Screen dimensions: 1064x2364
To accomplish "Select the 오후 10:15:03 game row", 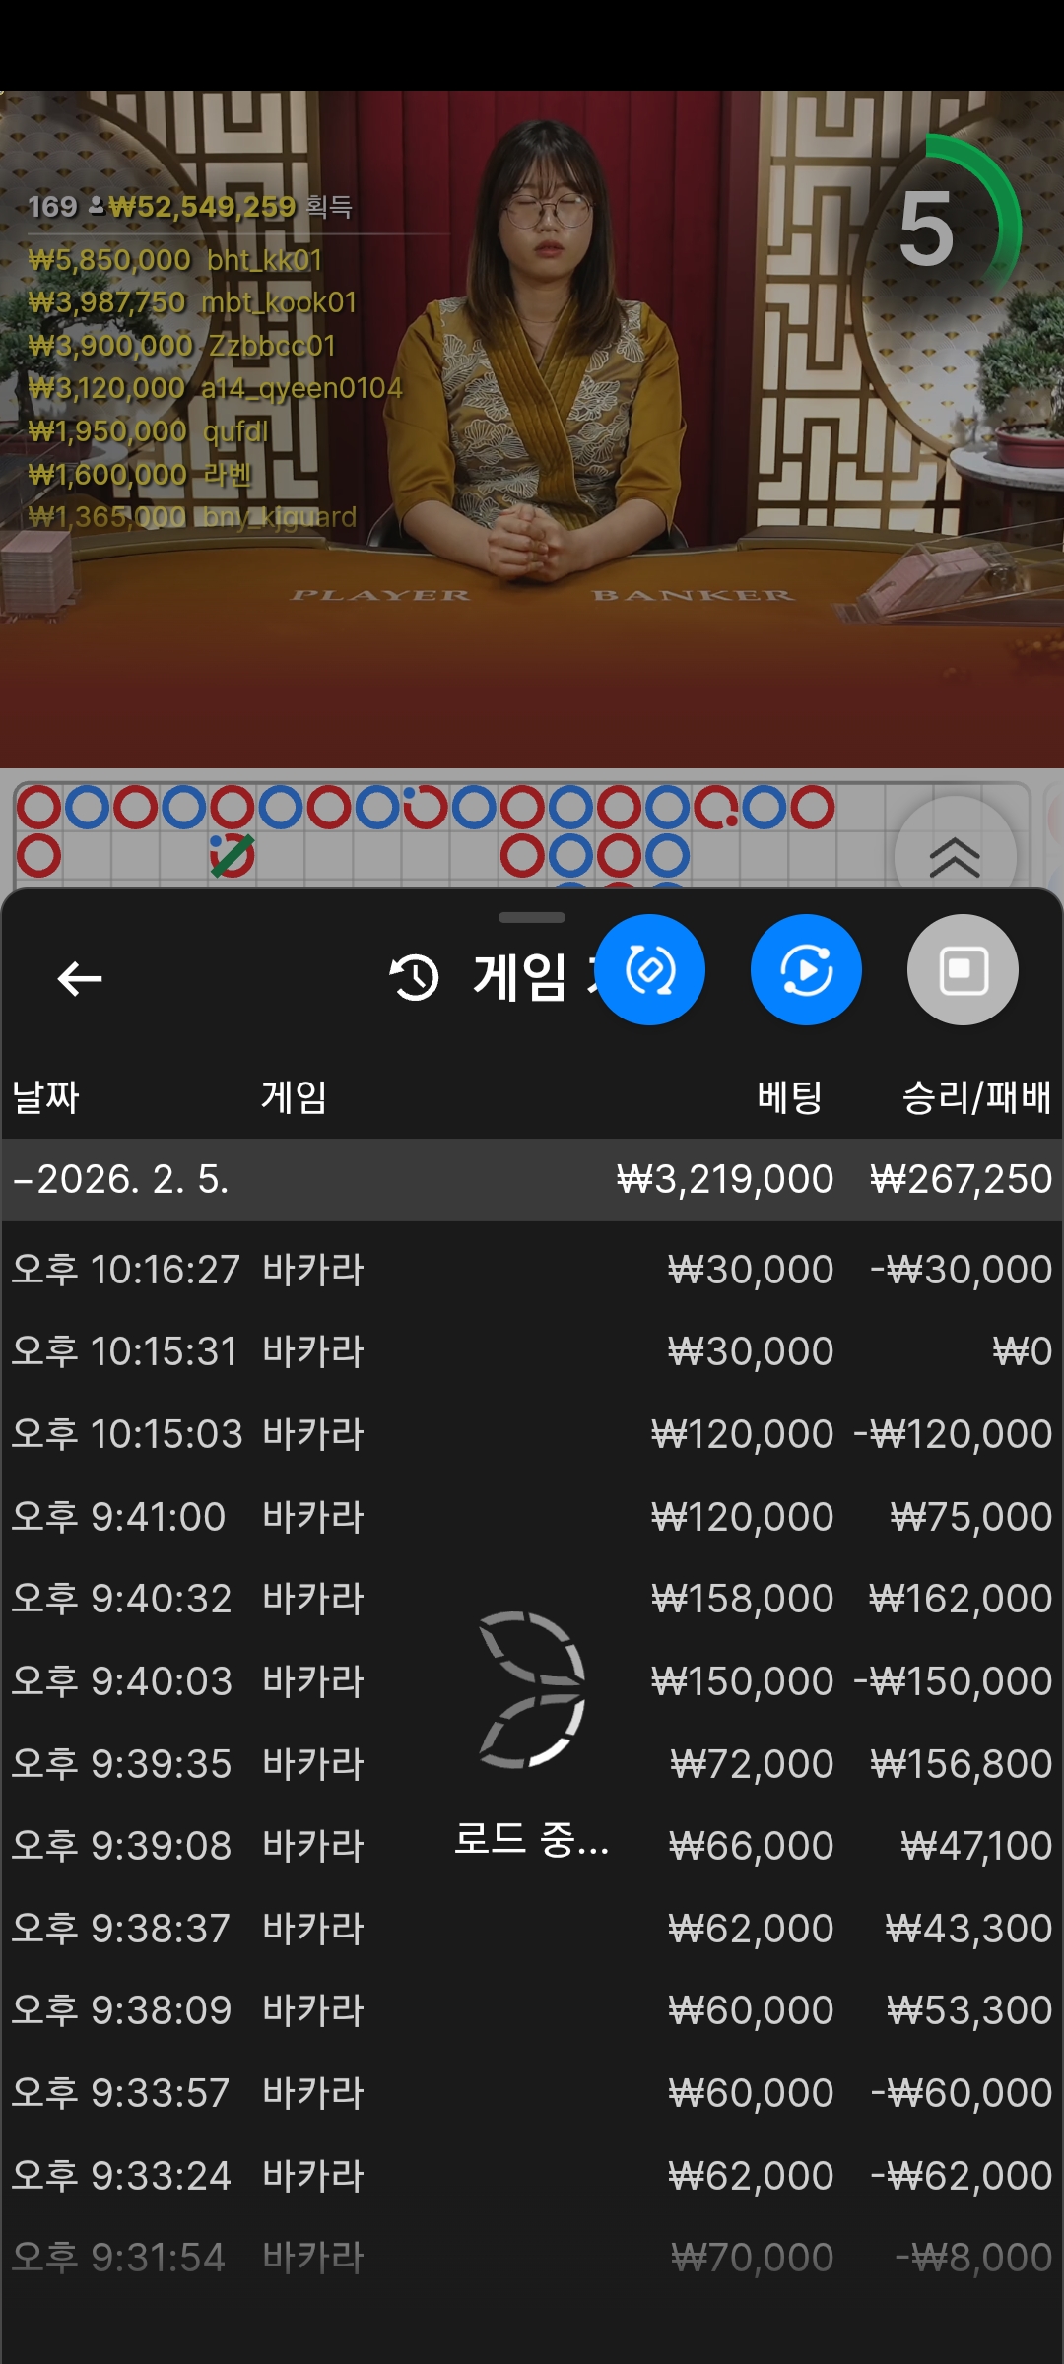I will pyautogui.click(x=532, y=1434).
